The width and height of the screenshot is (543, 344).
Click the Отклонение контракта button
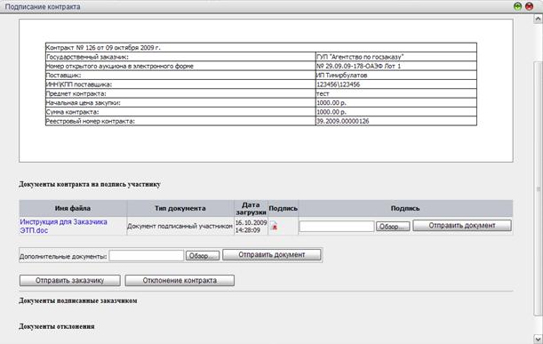point(180,281)
